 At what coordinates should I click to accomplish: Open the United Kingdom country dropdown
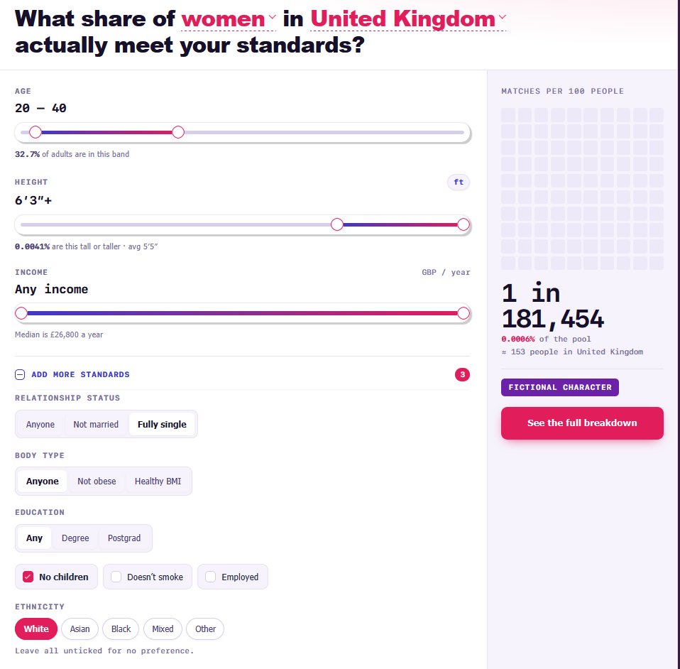408,19
